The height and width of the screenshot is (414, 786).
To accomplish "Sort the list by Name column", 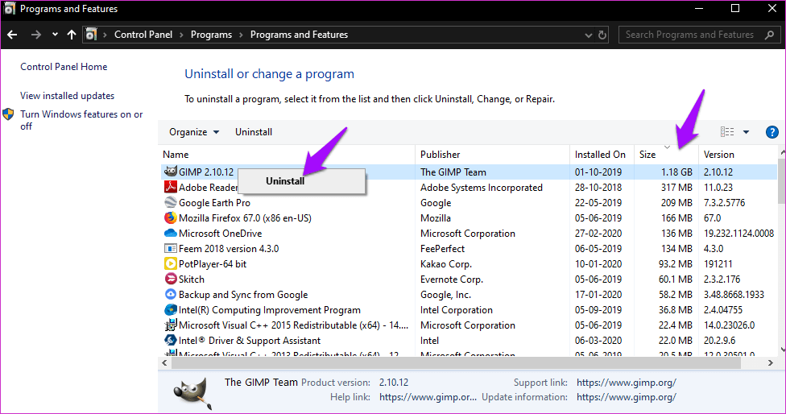I will (288, 155).
